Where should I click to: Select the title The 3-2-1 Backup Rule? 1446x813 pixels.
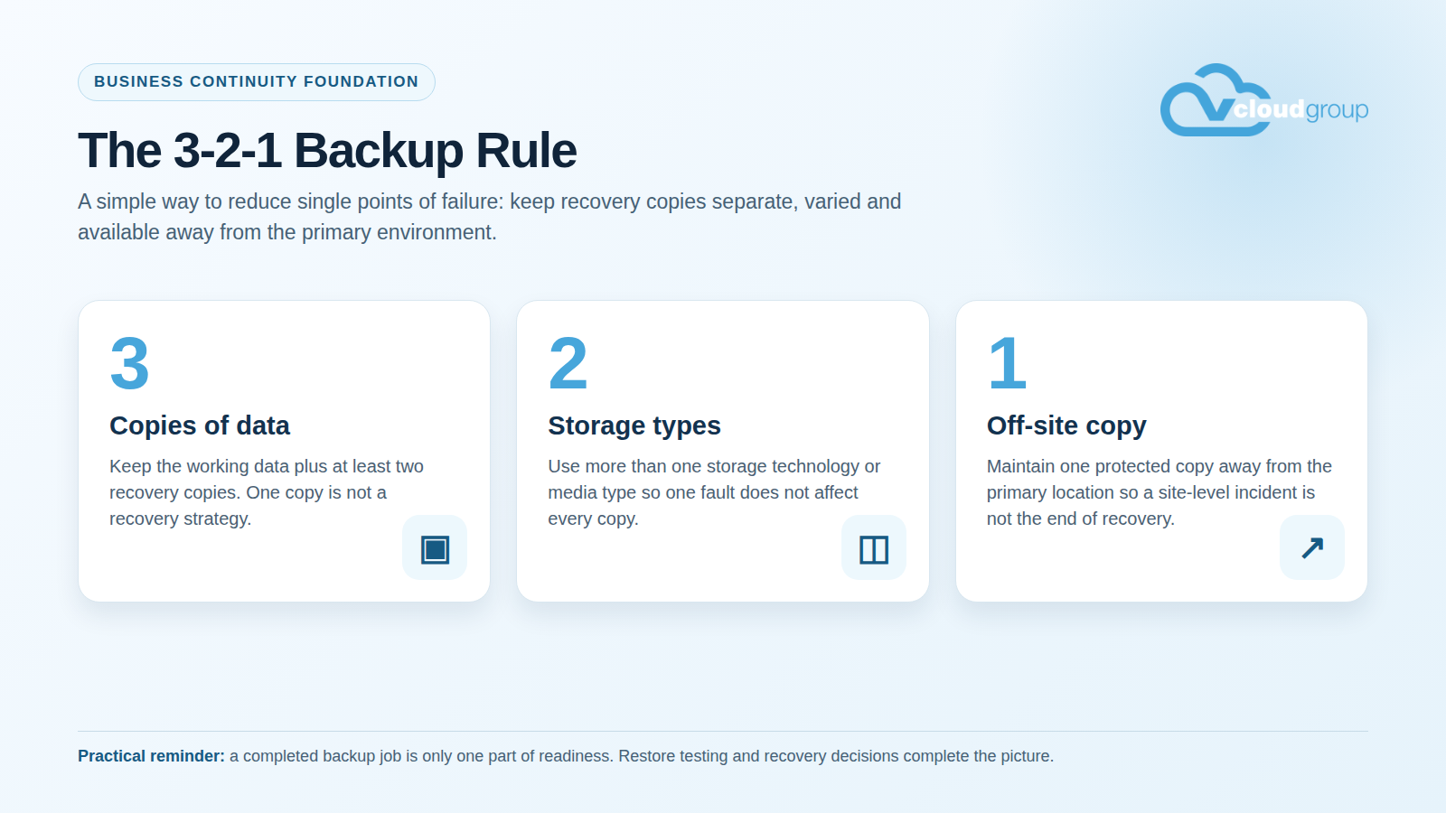pos(327,150)
